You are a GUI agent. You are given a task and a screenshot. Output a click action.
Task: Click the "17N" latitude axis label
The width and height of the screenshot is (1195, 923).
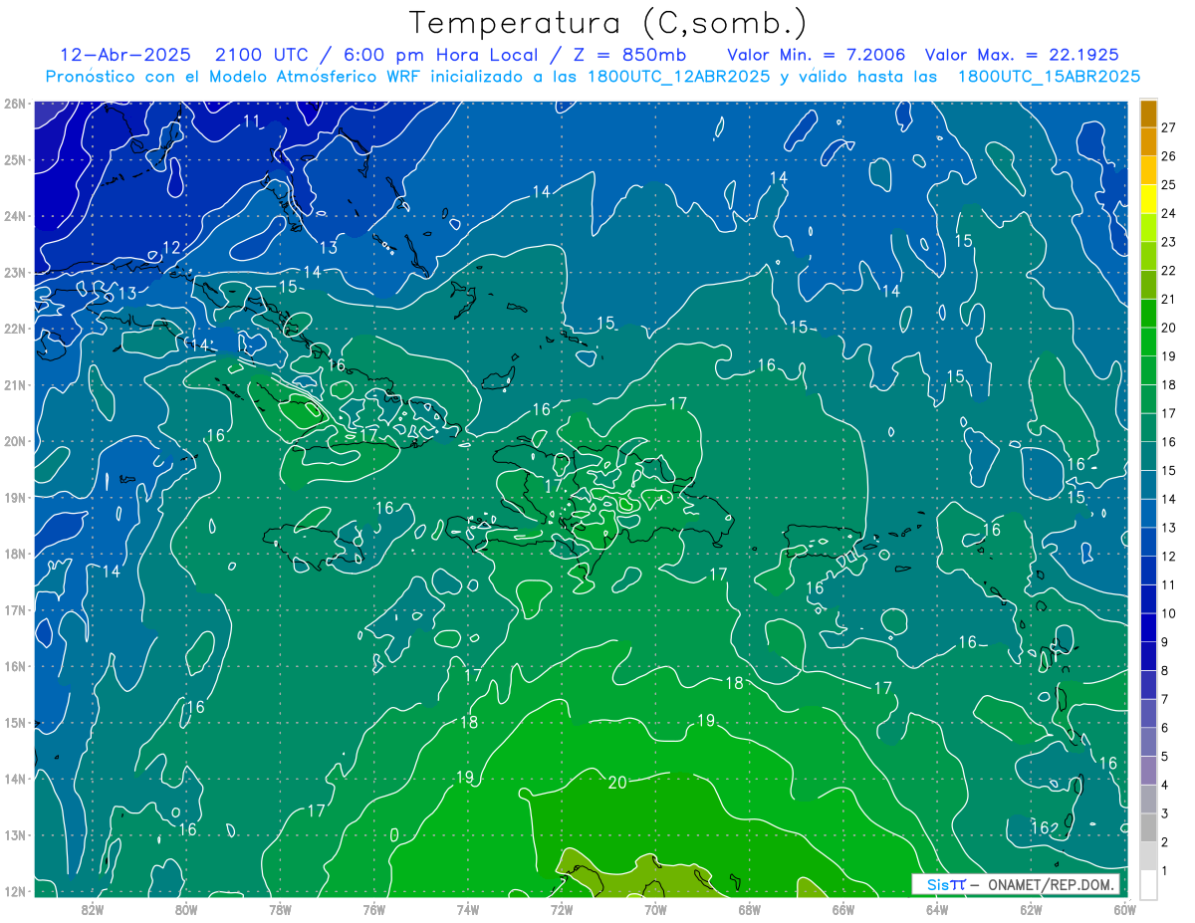[14, 609]
